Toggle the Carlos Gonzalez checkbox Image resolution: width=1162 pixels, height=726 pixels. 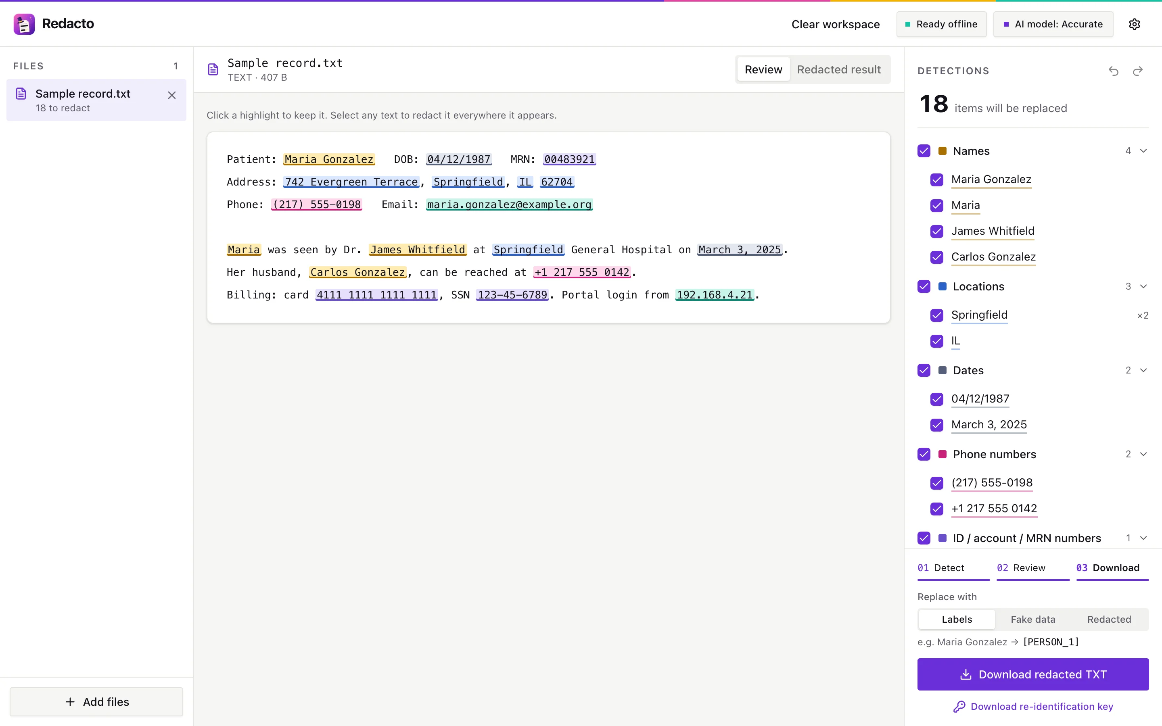click(x=937, y=257)
